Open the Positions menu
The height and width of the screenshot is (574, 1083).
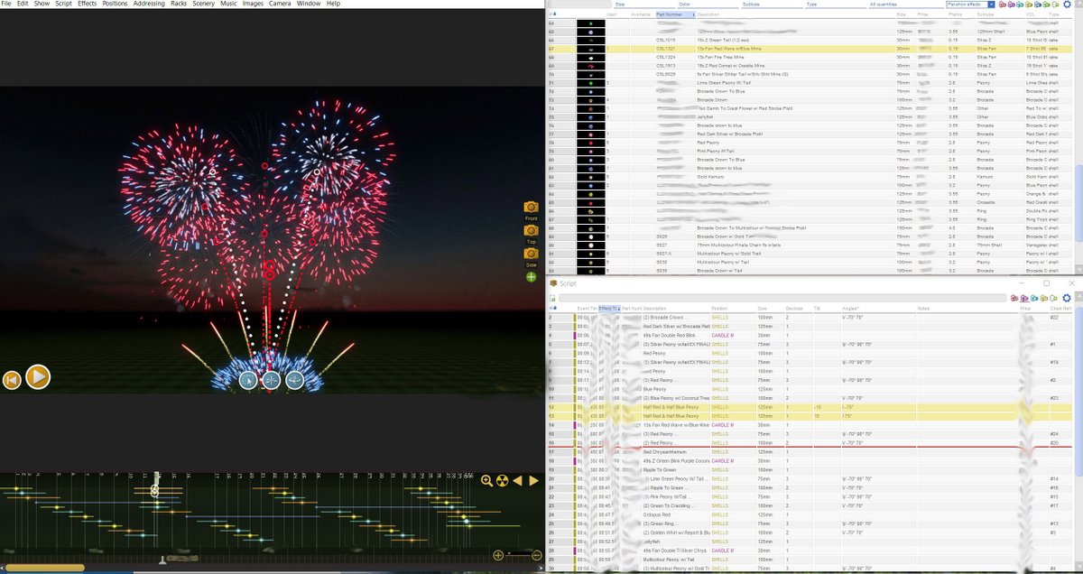coord(115,4)
